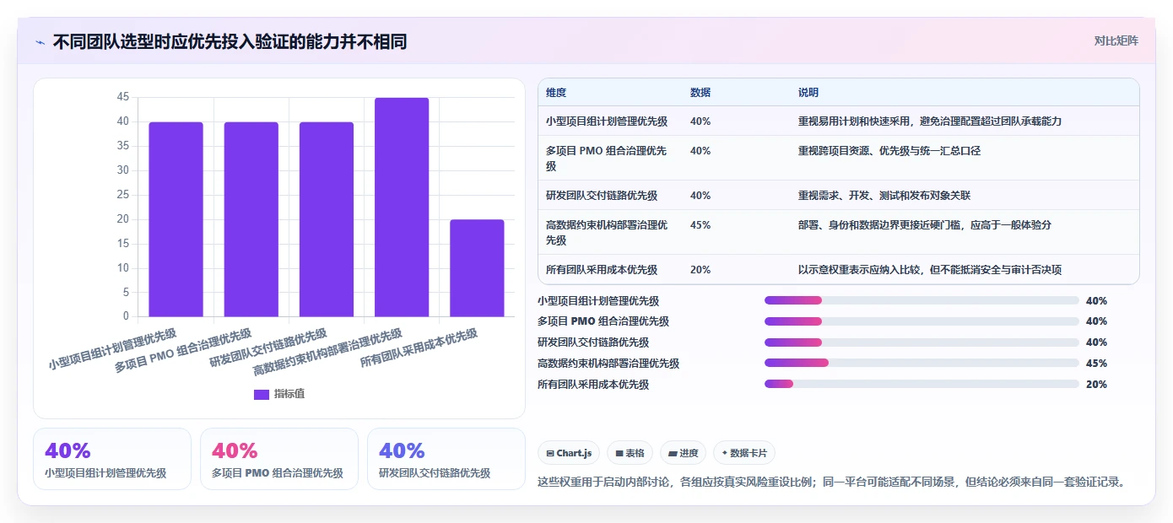
Task: Click table cell 高数据约束机构部署治理优先级
Action: 607,233
